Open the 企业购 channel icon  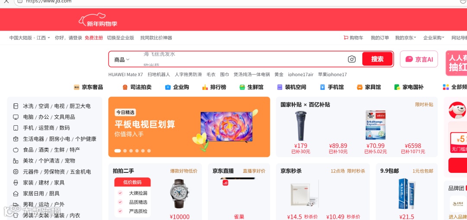tap(168, 87)
